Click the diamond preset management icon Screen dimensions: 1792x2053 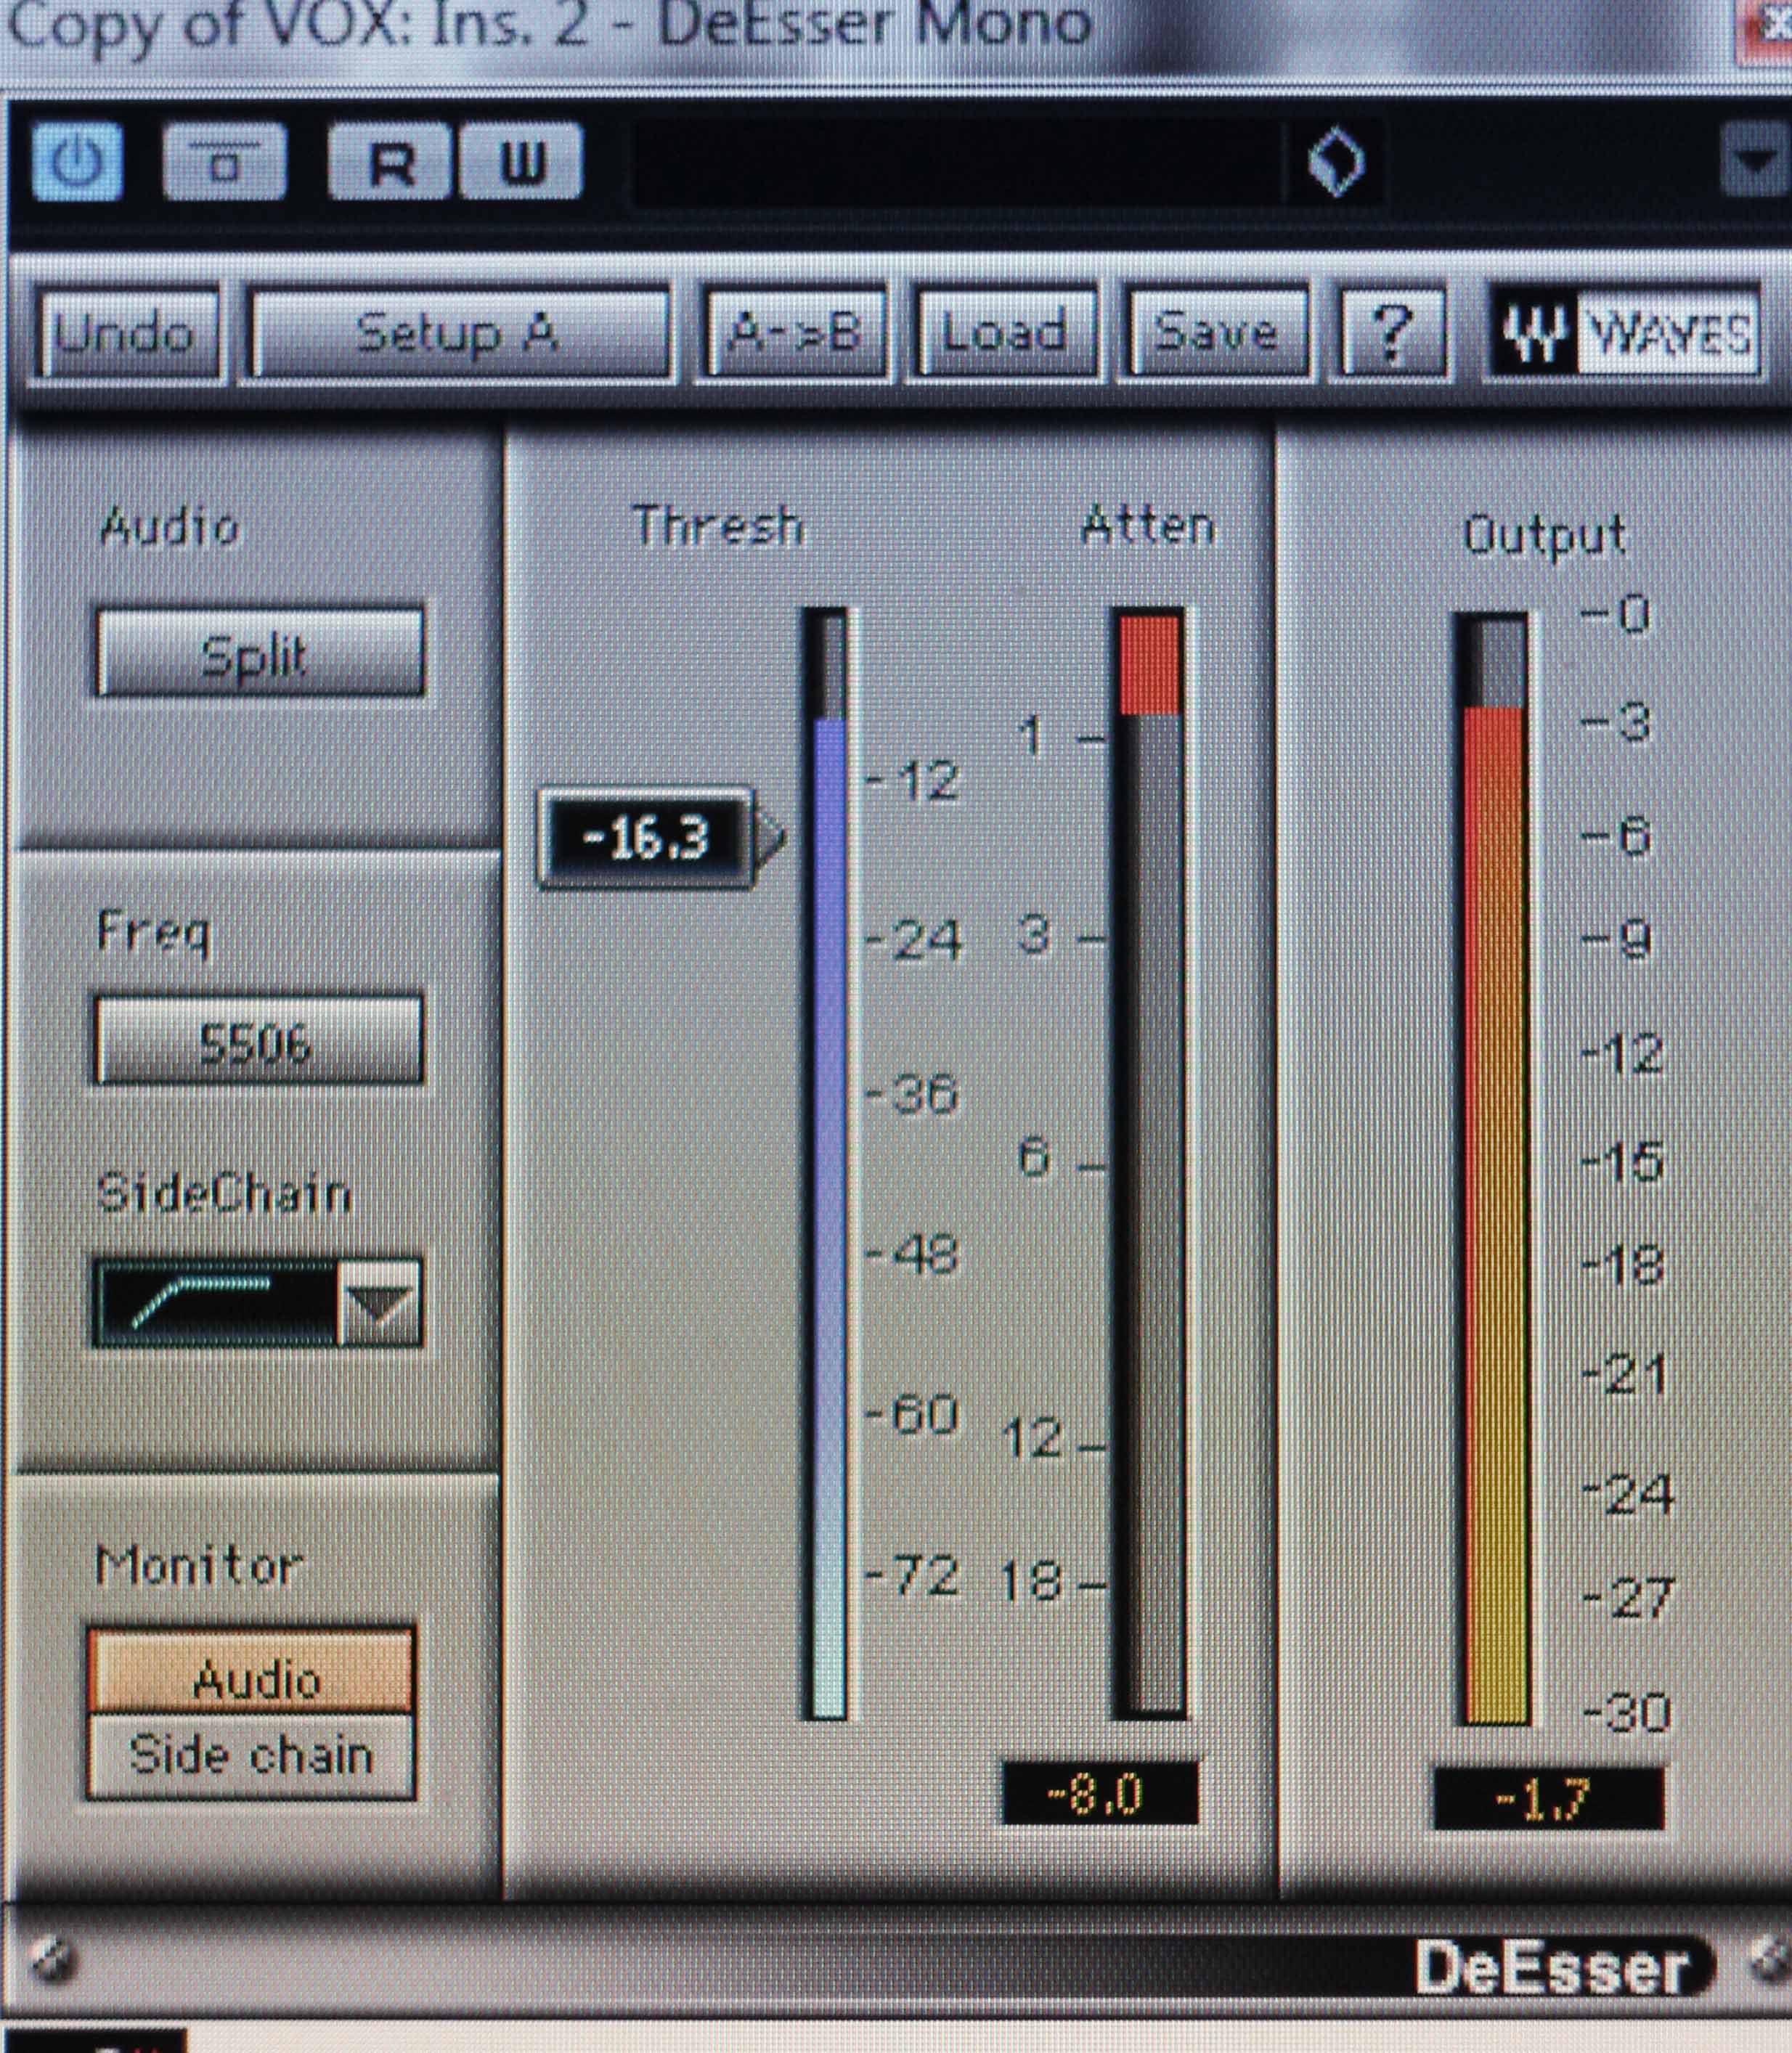pyautogui.click(x=1335, y=162)
